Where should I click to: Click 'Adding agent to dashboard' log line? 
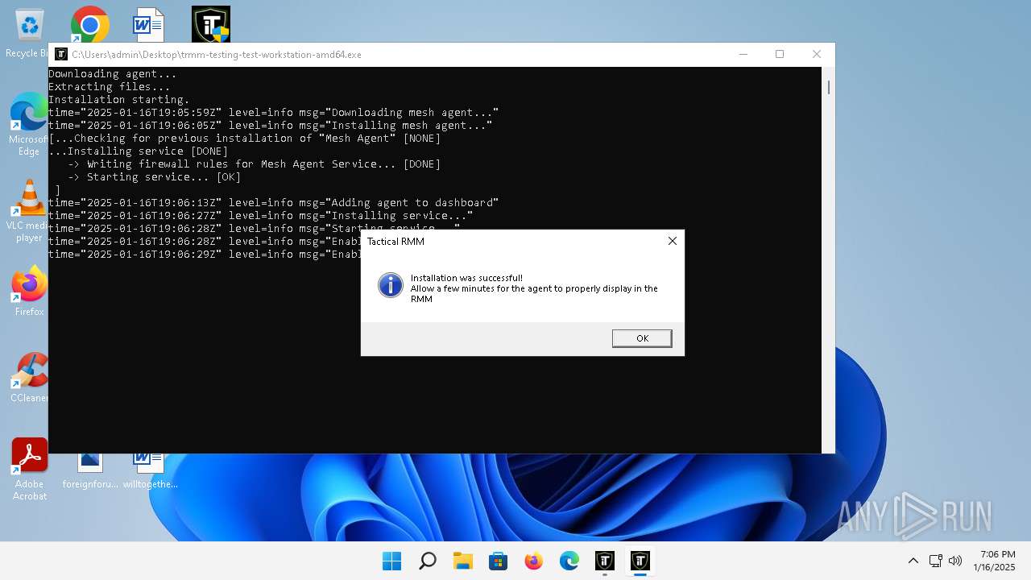(x=274, y=203)
